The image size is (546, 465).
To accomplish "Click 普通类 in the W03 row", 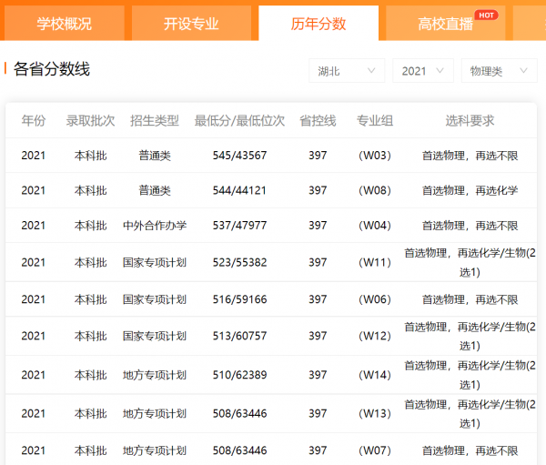I will [155, 156].
